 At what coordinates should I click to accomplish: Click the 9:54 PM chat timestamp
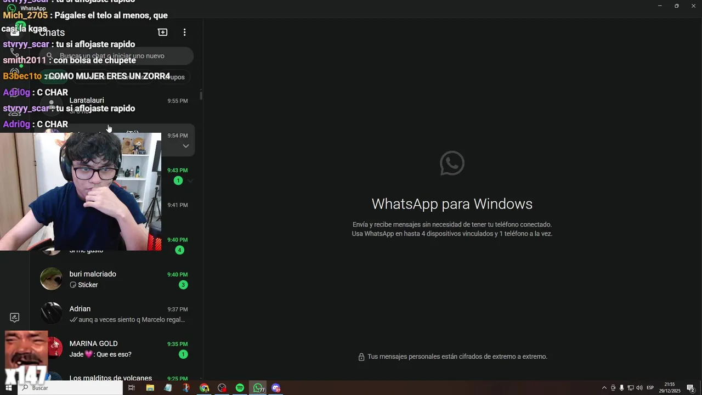click(178, 136)
